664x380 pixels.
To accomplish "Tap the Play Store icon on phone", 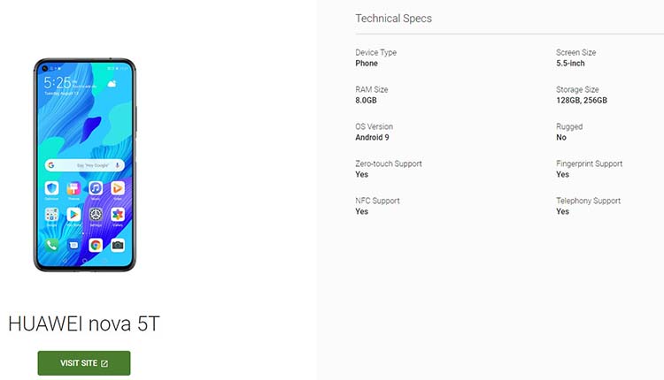I will pyautogui.click(x=73, y=215).
